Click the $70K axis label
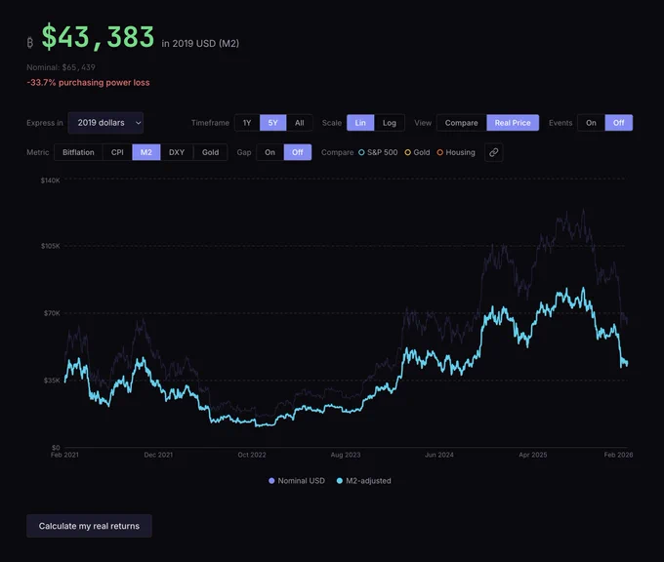Image resolution: width=664 pixels, height=562 pixels. [x=52, y=313]
